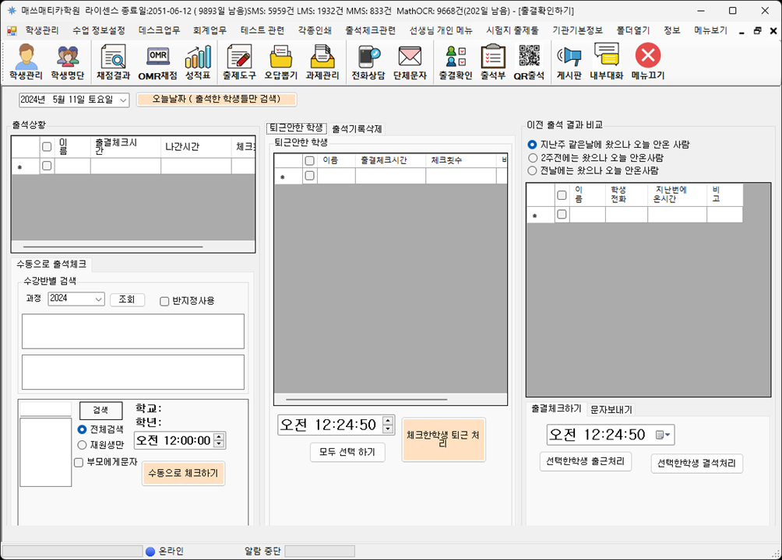Enable the 반지정사용 checkbox
Screen dimensions: 782x560
click(x=164, y=301)
